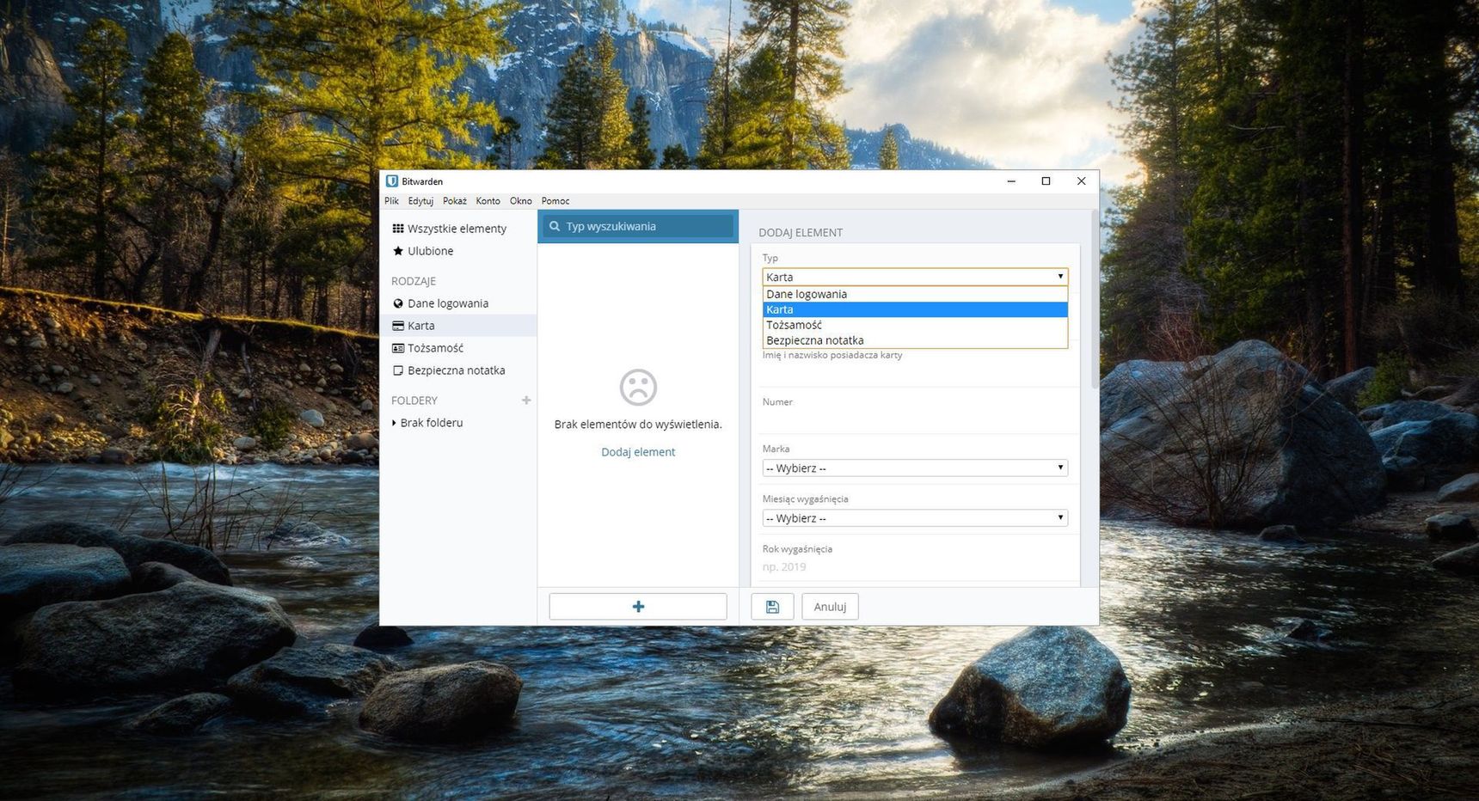This screenshot has width=1479, height=801.
Task: Choose Bezpieczna notatka in Typ list
Action: [x=915, y=340]
